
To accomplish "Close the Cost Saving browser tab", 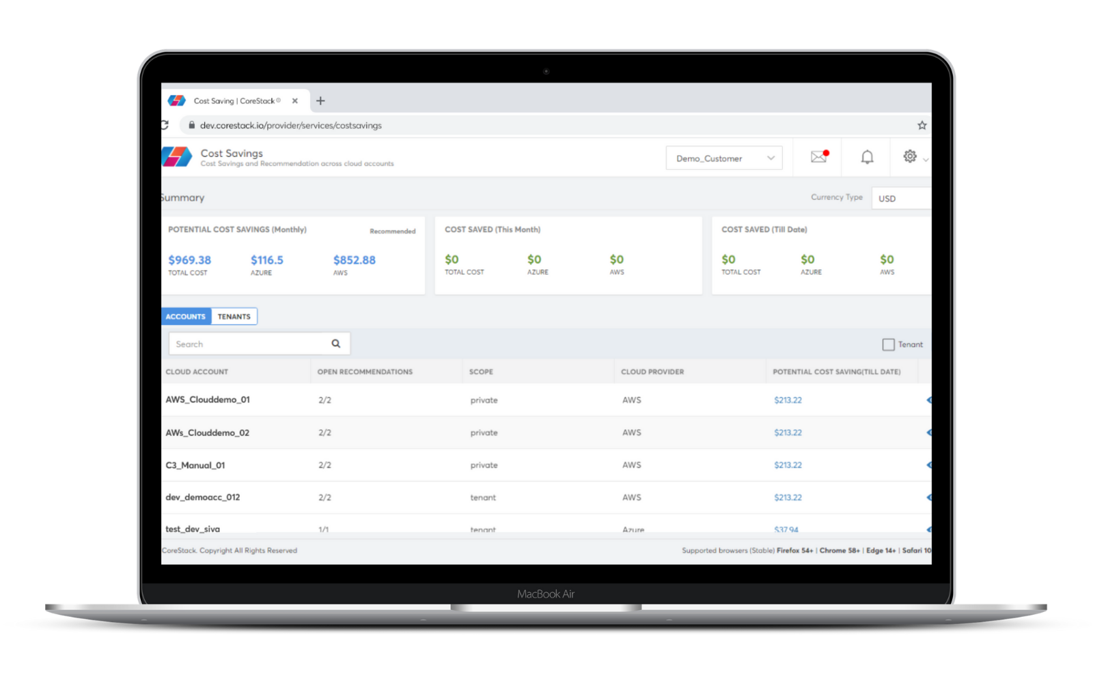I will click(295, 101).
